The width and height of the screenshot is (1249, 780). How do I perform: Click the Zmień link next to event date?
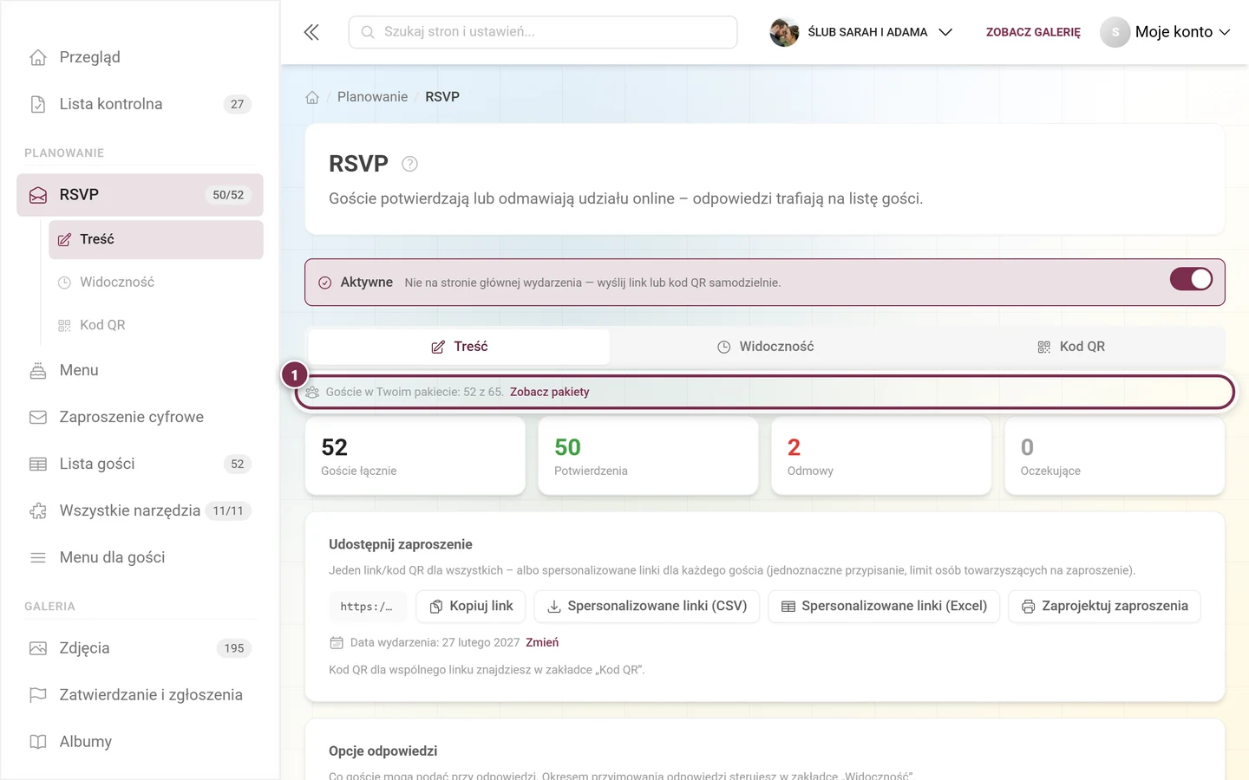click(x=542, y=642)
